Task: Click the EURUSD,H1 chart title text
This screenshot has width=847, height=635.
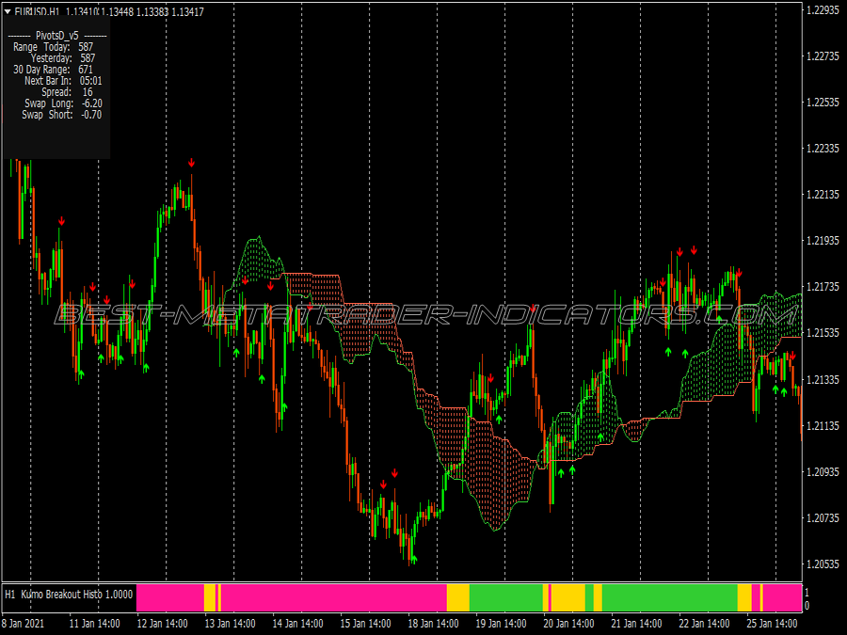Action: tap(38, 11)
